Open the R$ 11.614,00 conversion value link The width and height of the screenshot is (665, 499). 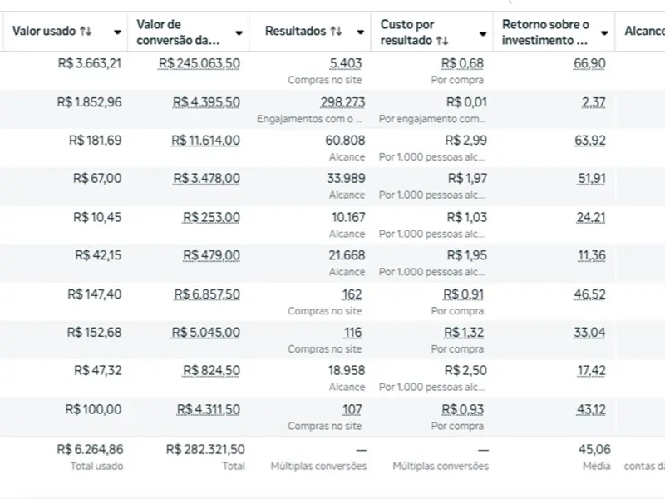pos(205,141)
